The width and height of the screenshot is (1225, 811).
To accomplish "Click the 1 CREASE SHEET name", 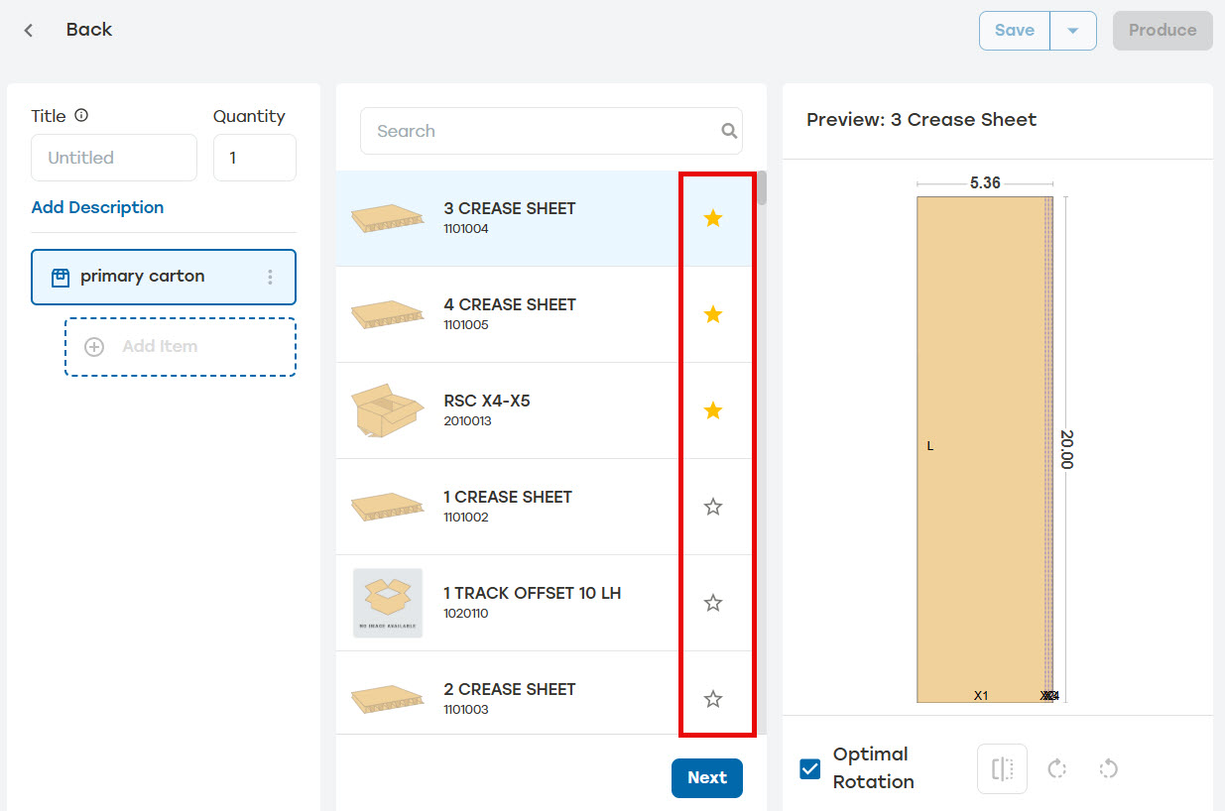I will point(508,497).
